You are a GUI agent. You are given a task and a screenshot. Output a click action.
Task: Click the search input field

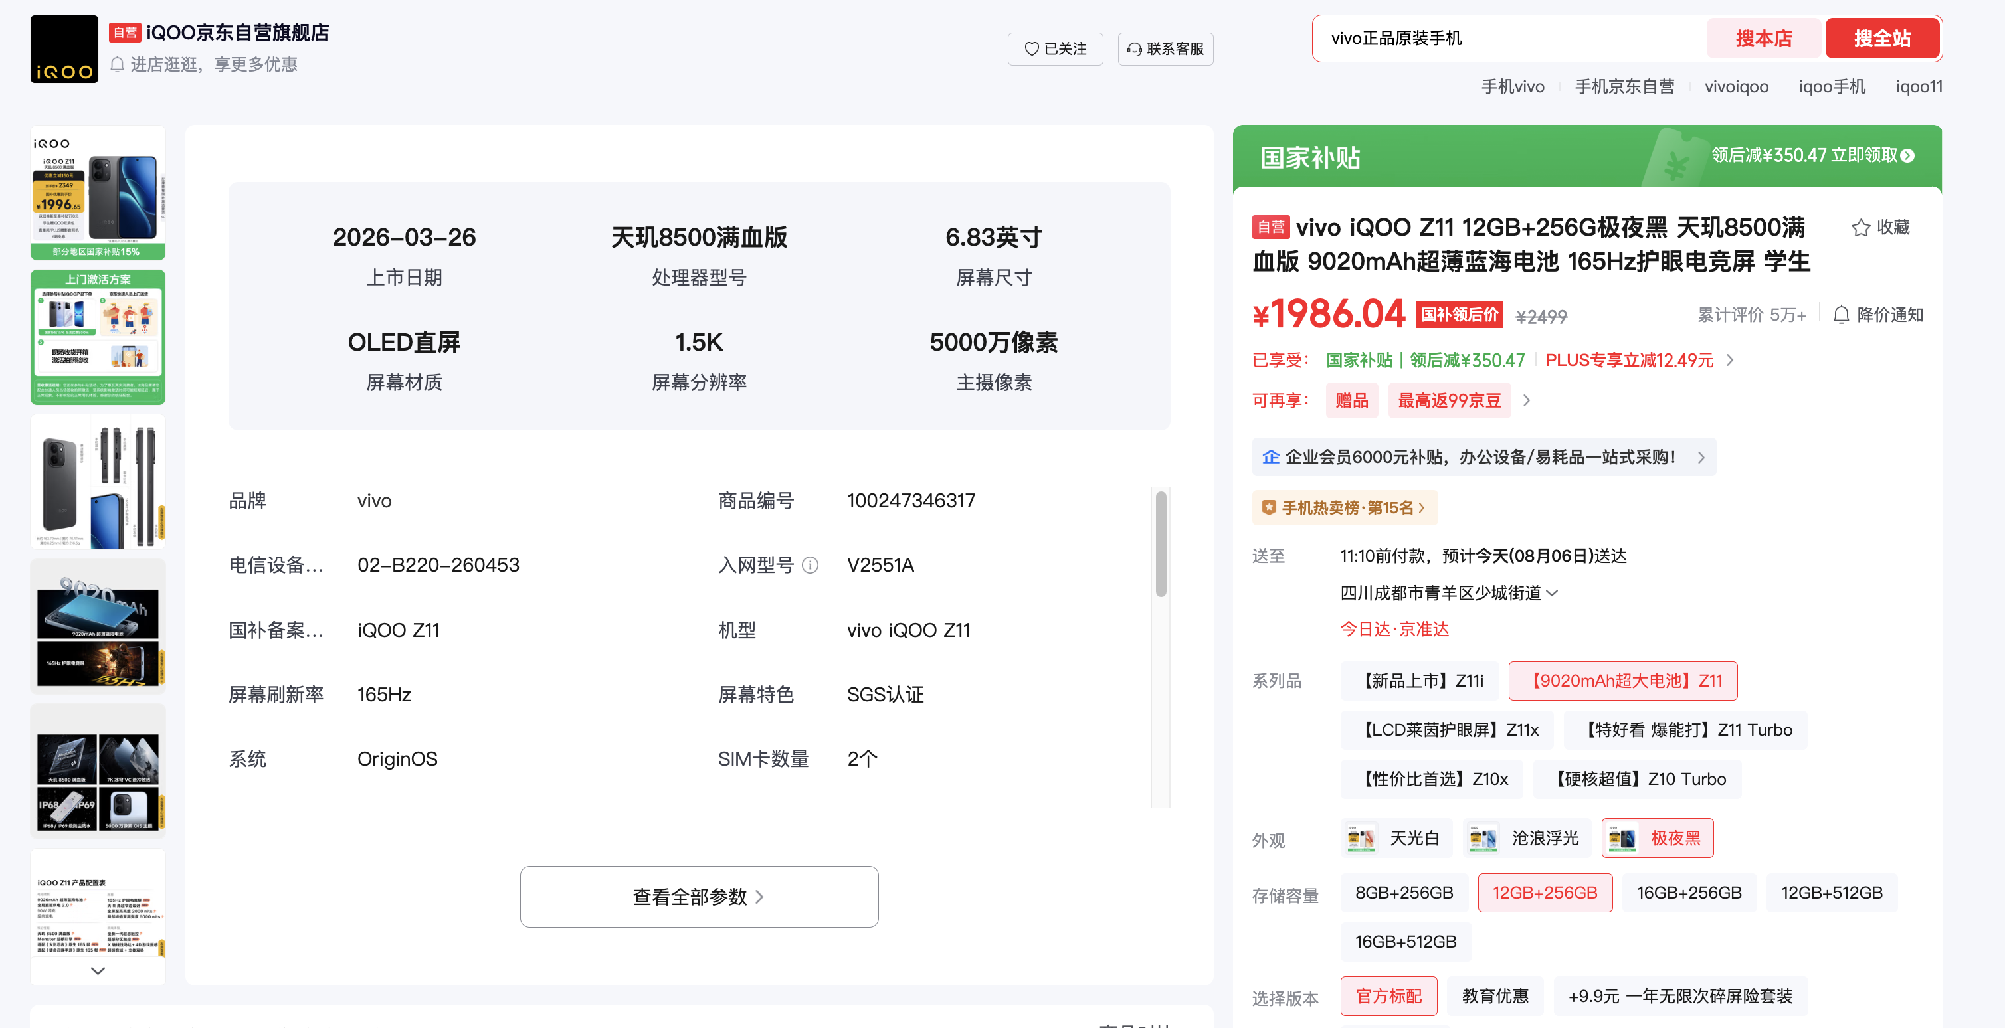[x=1510, y=38]
